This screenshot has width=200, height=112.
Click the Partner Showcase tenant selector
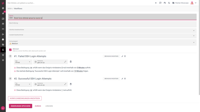coord(180,3)
